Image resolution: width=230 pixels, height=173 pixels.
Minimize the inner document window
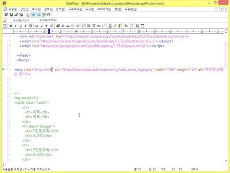pos(217,9)
